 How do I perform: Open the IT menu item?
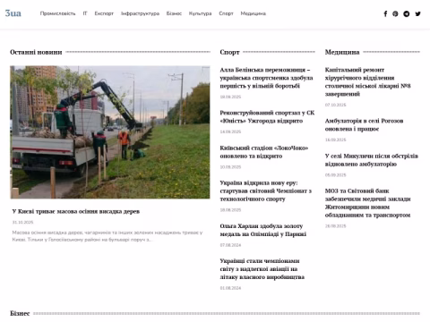(x=85, y=13)
